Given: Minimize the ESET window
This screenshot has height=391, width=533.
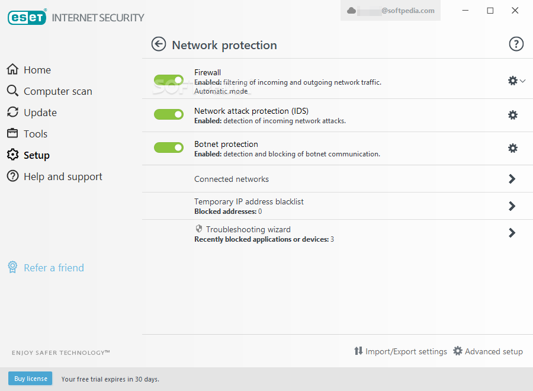Looking at the screenshot, I should [465, 11].
